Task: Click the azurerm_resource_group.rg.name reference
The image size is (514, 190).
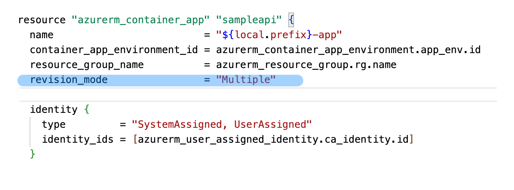Action: pos(306,65)
